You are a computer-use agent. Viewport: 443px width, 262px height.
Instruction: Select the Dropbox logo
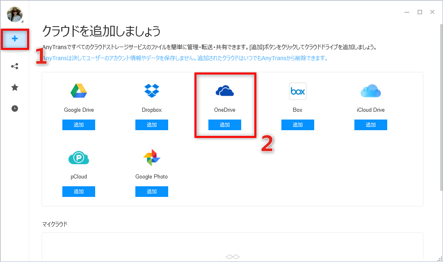(152, 91)
